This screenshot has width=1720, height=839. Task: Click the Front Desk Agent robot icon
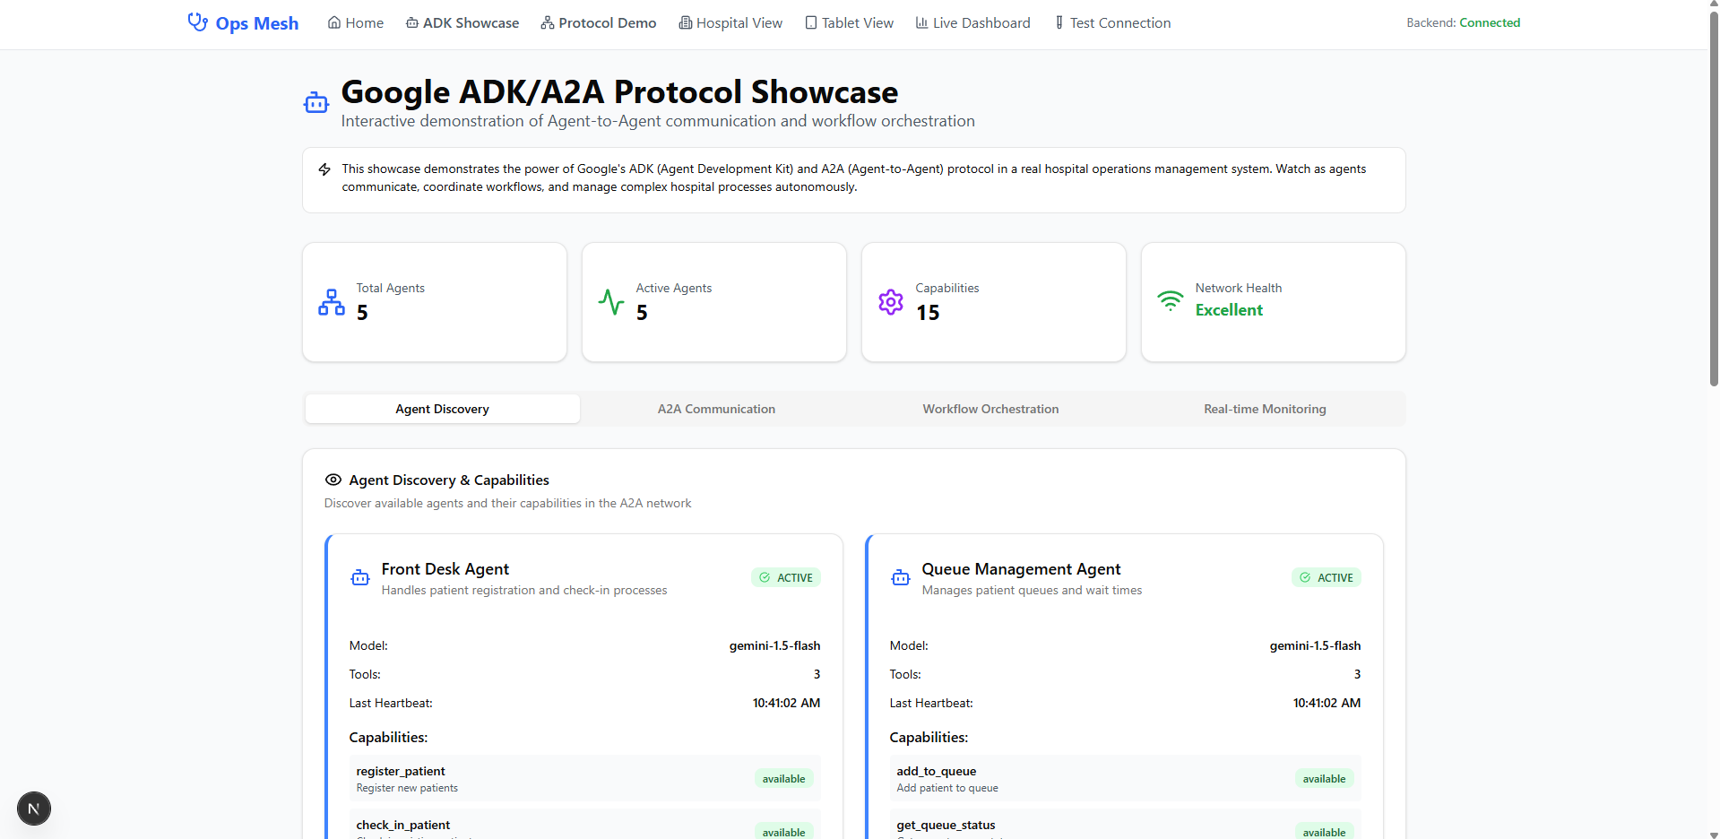coord(360,578)
